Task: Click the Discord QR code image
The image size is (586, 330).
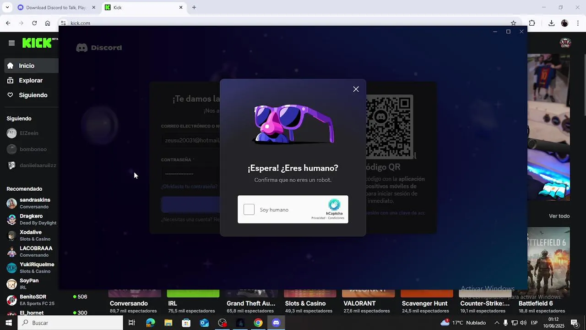Action: click(390, 126)
